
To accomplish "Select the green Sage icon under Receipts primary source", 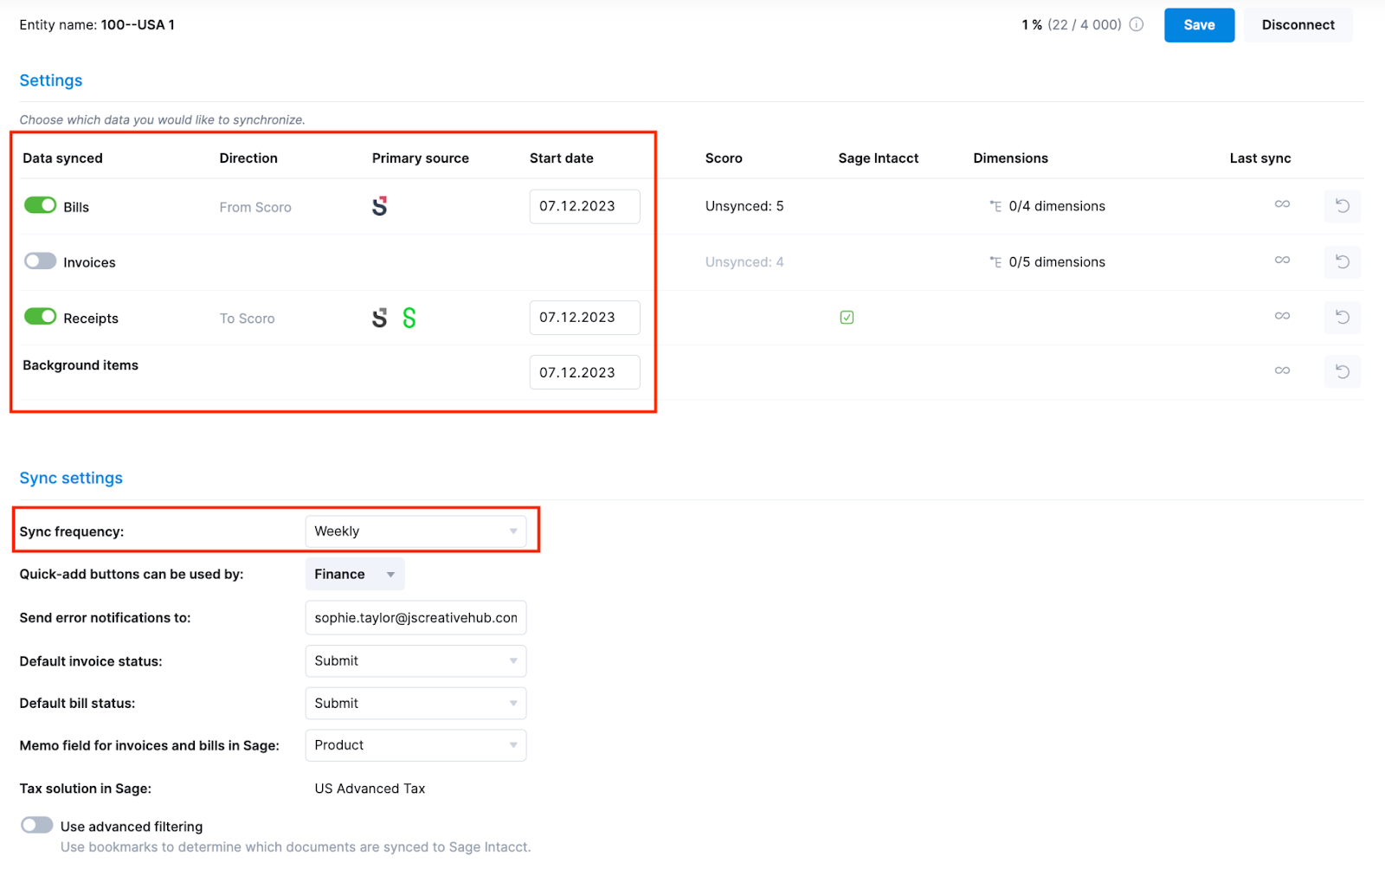I will pos(409,317).
